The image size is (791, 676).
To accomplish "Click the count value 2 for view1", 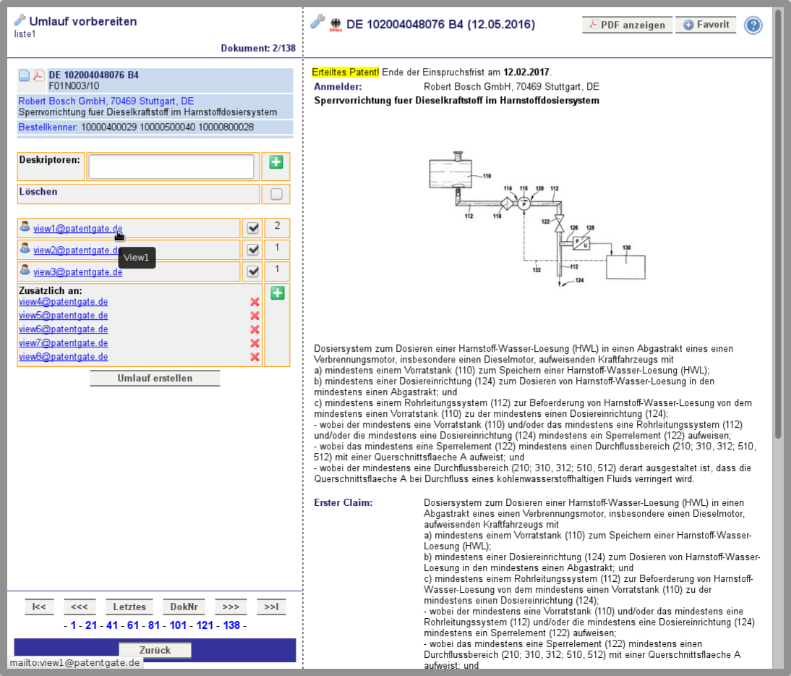I will click(x=277, y=226).
